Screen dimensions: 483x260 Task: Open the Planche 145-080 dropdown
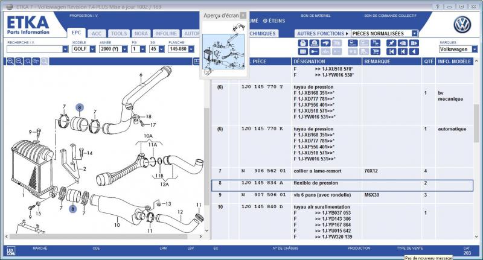191,49
